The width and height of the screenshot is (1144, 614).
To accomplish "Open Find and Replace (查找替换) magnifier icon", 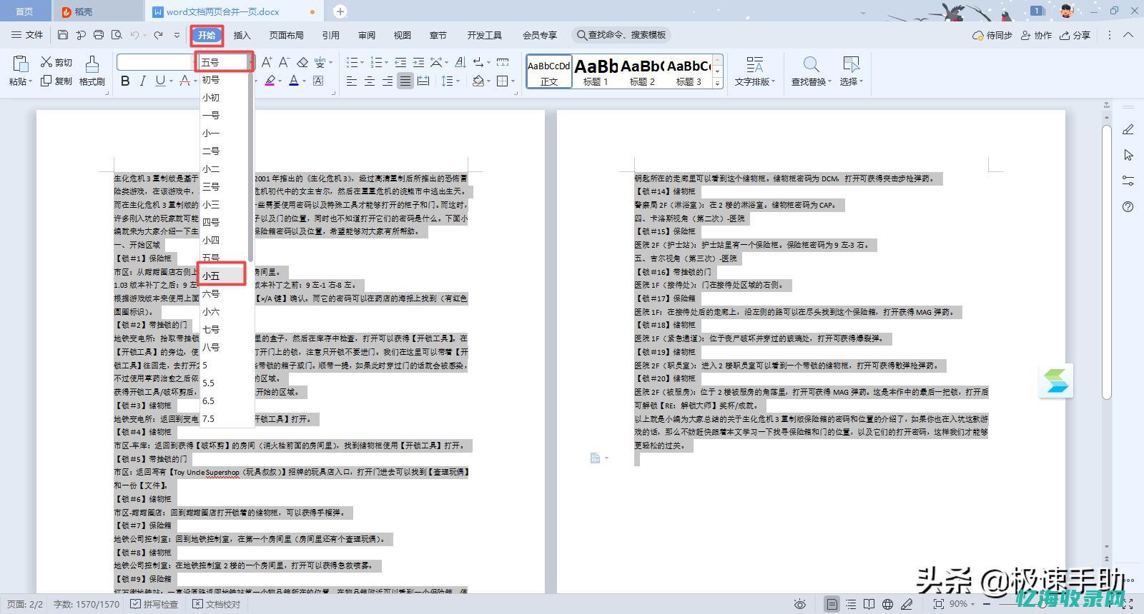I will 811,71.
